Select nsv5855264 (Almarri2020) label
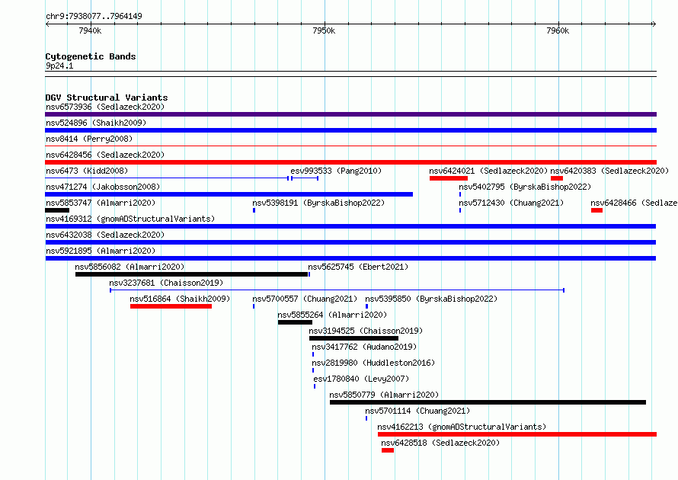This screenshot has height=480, width=678. pos(332,315)
